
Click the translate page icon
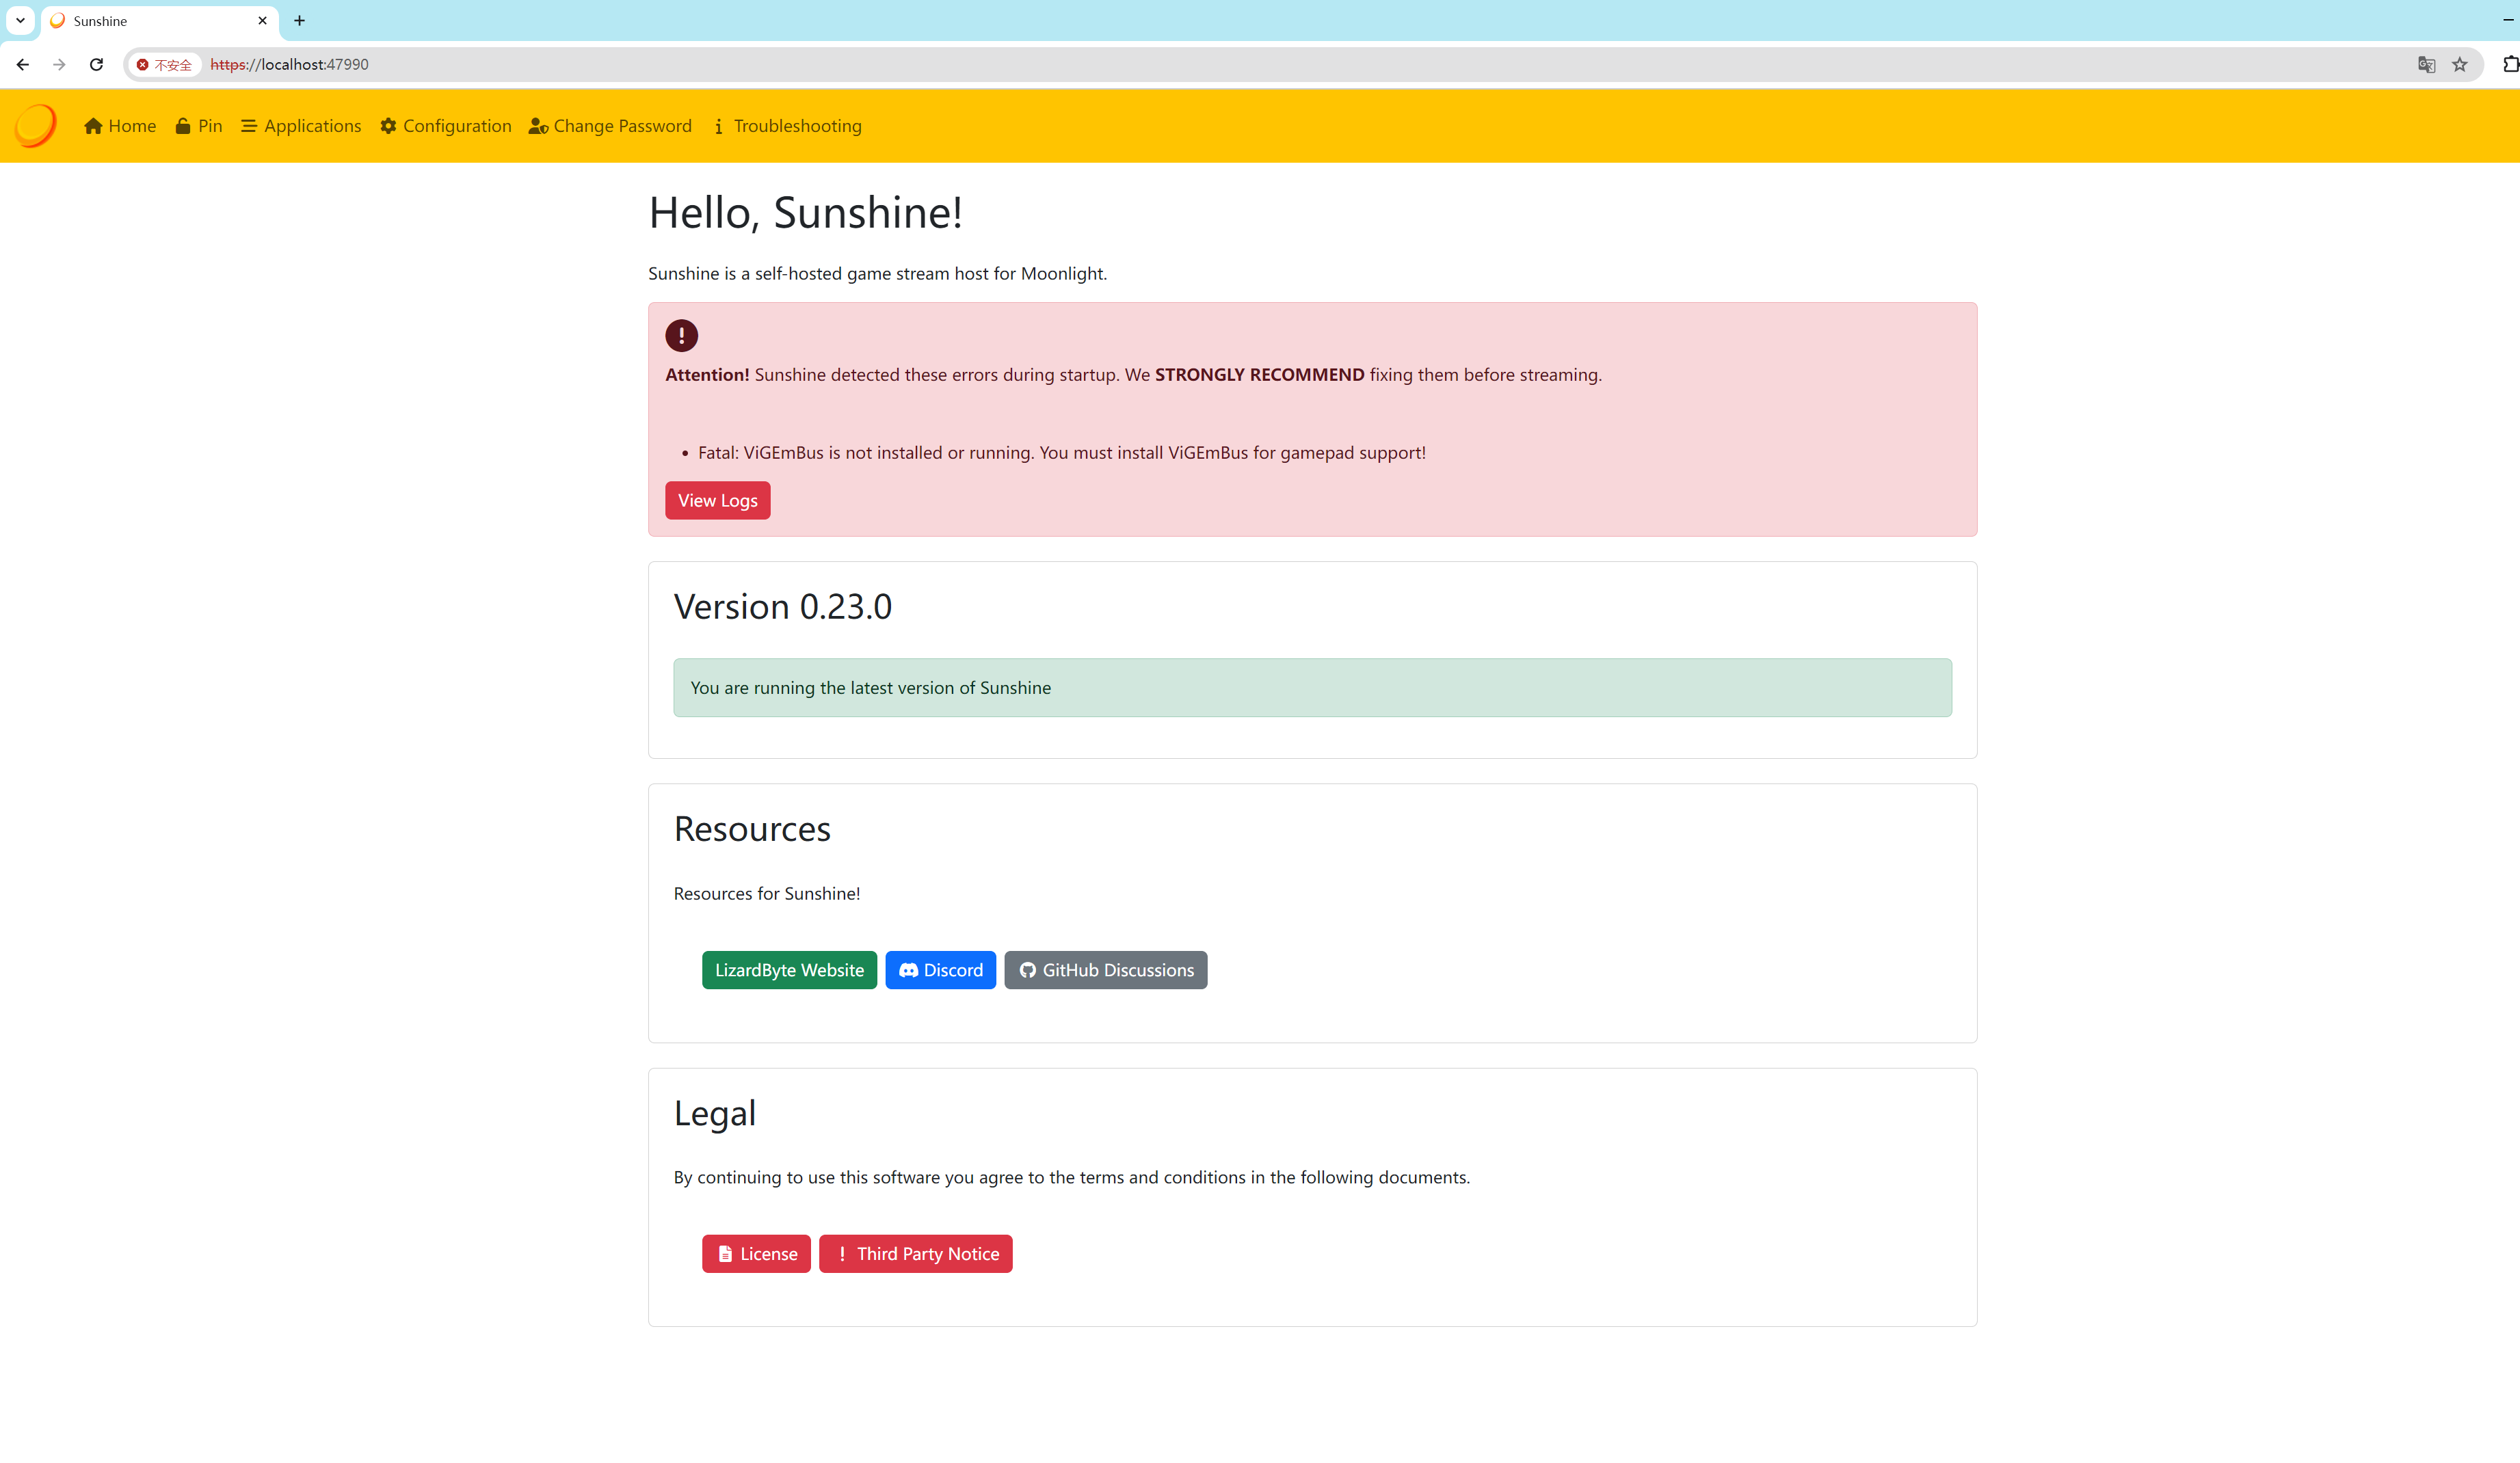click(x=2426, y=64)
